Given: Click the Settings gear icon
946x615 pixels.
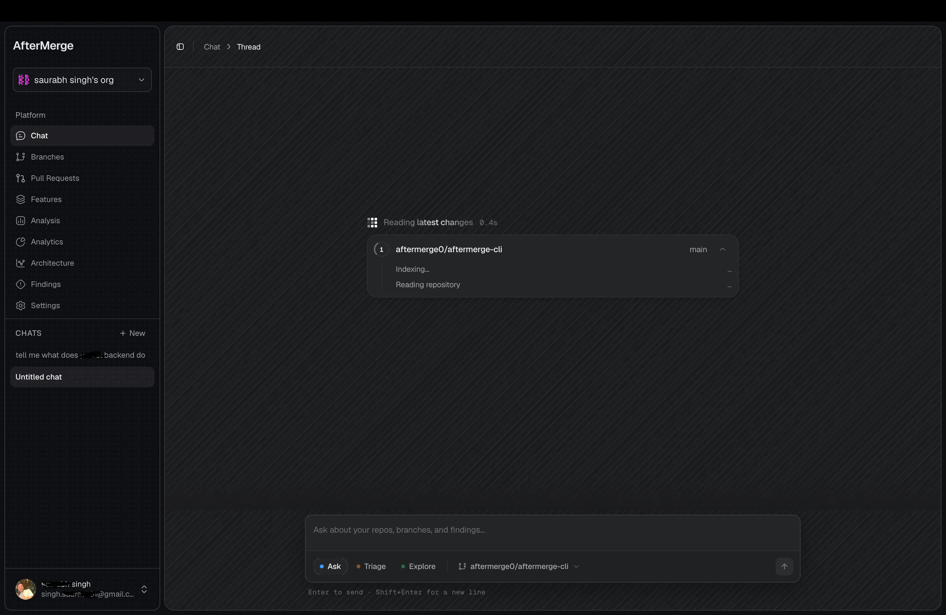Looking at the screenshot, I should [21, 306].
